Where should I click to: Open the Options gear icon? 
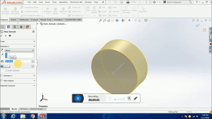point(154,2)
